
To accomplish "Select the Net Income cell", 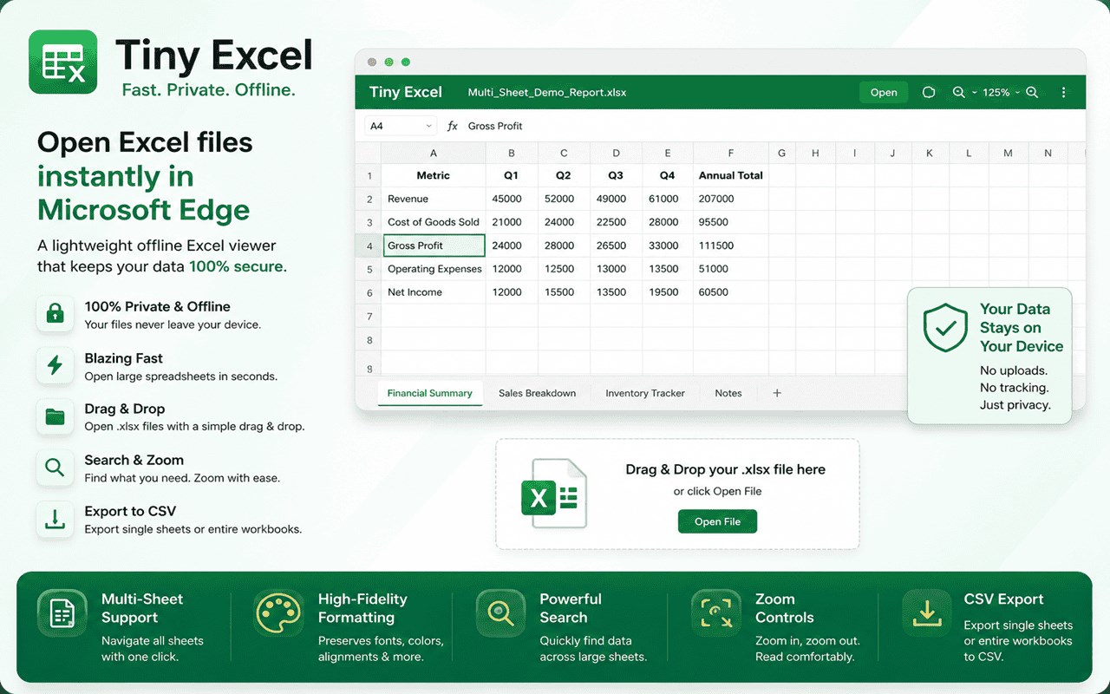I will pos(434,292).
